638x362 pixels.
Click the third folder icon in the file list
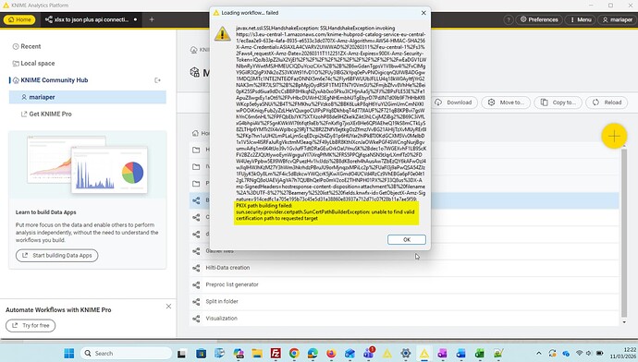[196, 184]
